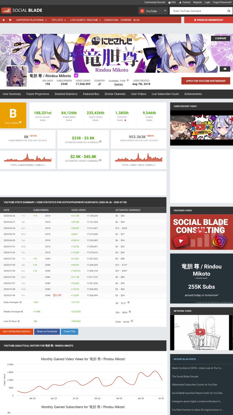233x415 pixels.
Task: Expand the Supported Platforms menu
Action: coord(31,20)
